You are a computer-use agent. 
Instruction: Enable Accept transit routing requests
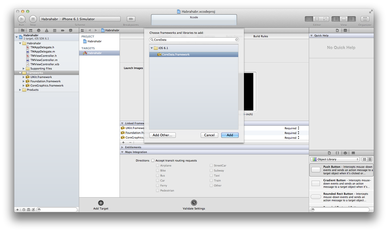click(153, 160)
